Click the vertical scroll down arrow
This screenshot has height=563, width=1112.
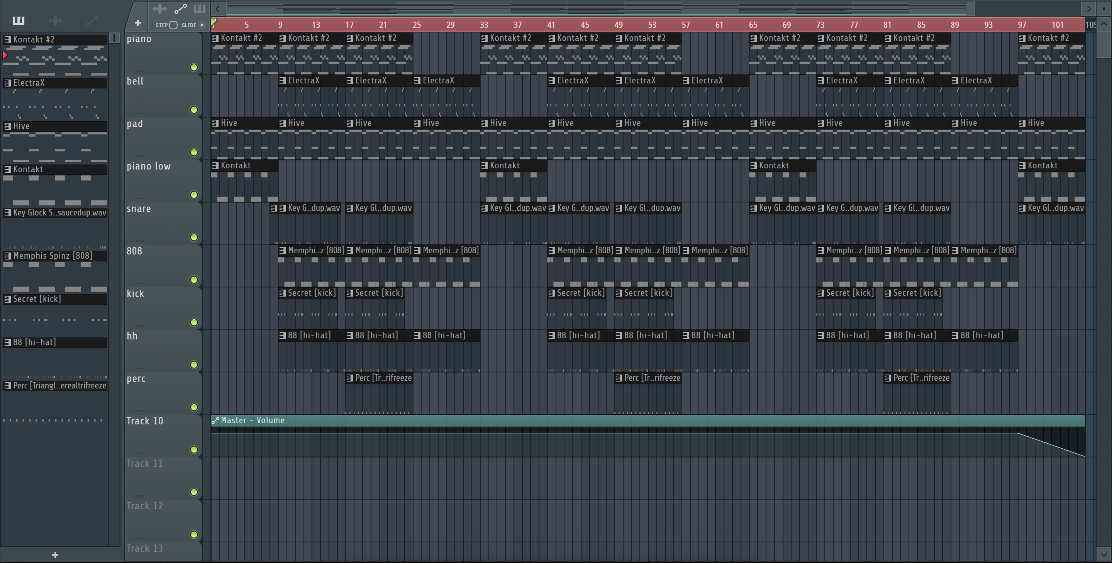tap(1104, 554)
